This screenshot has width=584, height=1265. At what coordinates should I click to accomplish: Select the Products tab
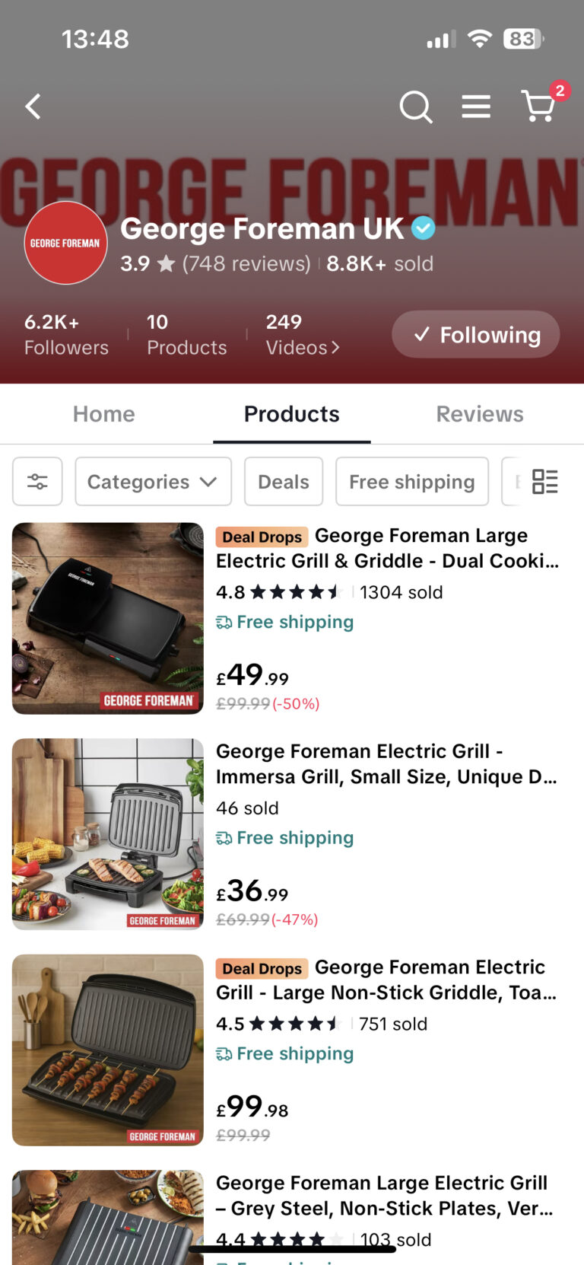[292, 414]
